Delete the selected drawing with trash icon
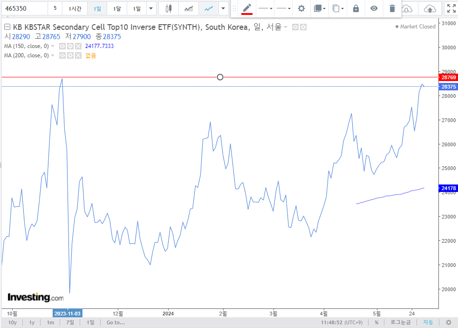The height and width of the screenshot is (328, 458). point(392,8)
